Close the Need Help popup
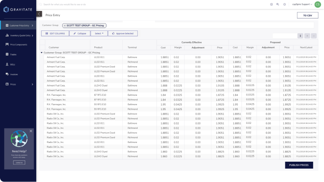Viewport: 324px width, 182px height. [x=31, y=131]
